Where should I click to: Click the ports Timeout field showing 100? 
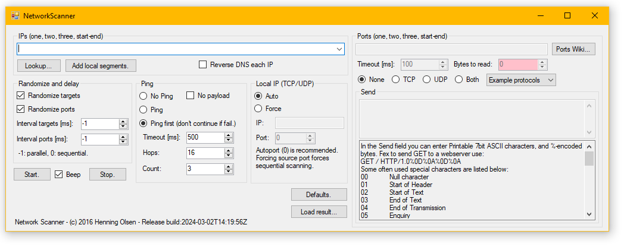419,64
